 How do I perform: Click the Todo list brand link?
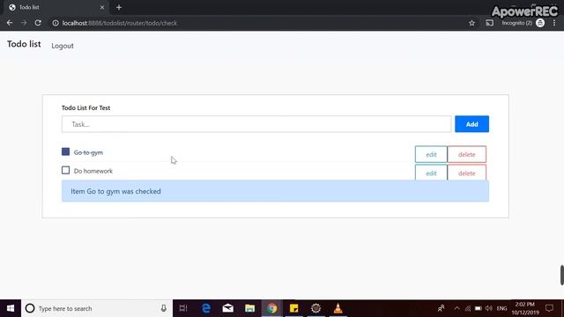pos(24,44)
